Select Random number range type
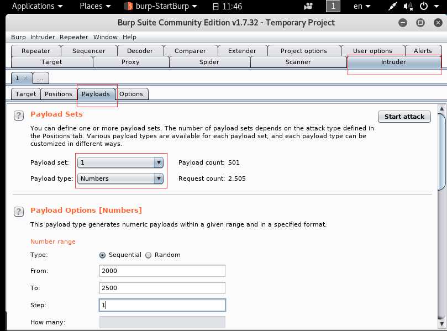 pos(148,255)
